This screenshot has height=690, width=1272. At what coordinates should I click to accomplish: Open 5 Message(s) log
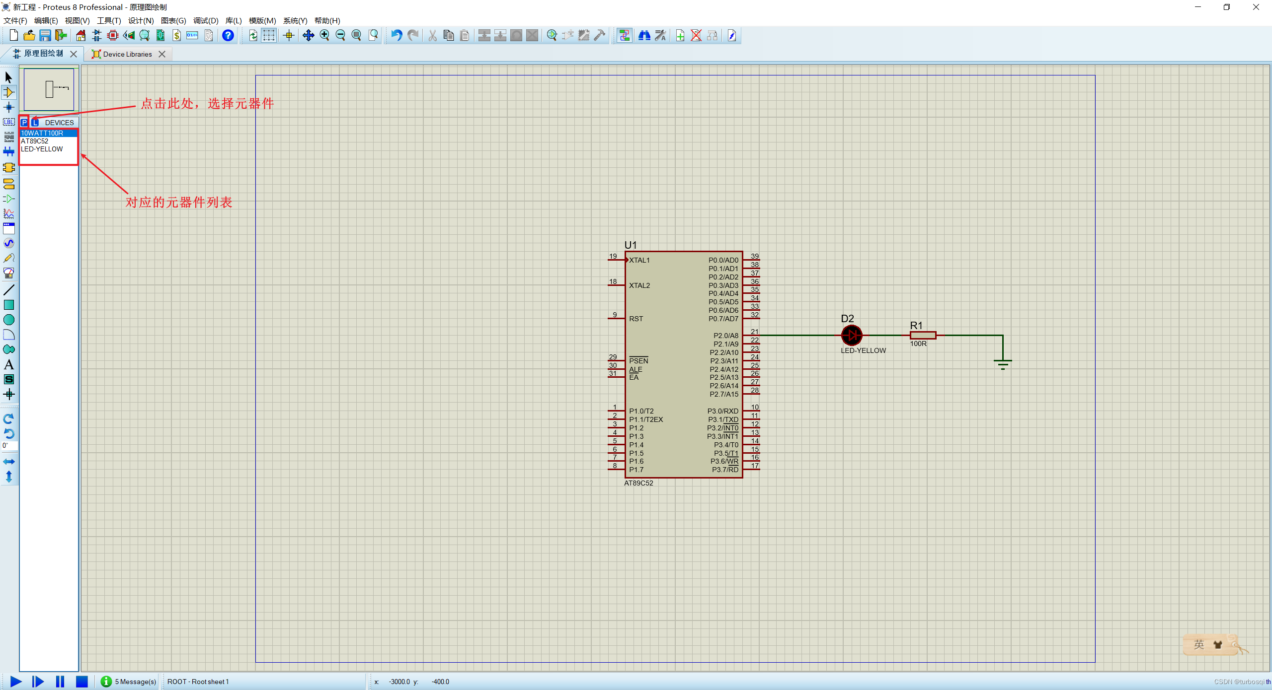(x=129, y=682)
